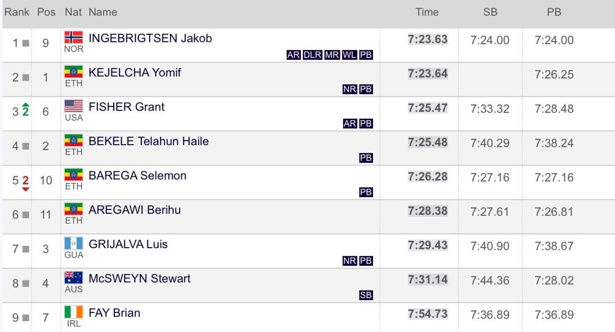This screenshot has height=332, width=615.
Task: Click the DLR badge in first row
Action: tap(312, 55)
